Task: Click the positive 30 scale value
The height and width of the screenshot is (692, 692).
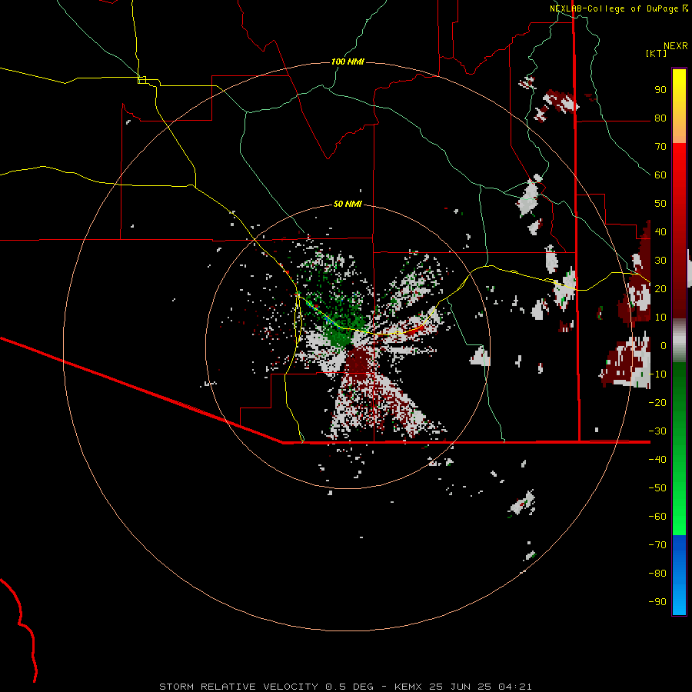Action: (660, 261)
